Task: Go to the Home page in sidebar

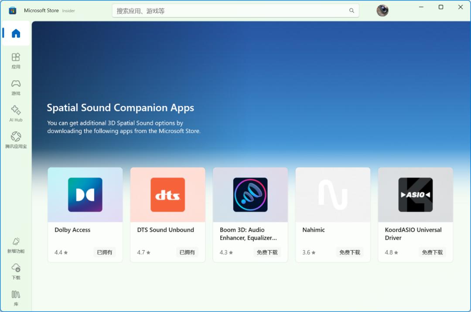Action: pos(16,33)
